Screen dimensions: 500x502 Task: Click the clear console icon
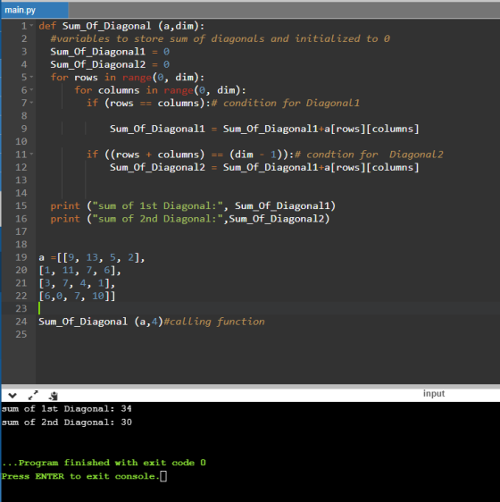54,396
